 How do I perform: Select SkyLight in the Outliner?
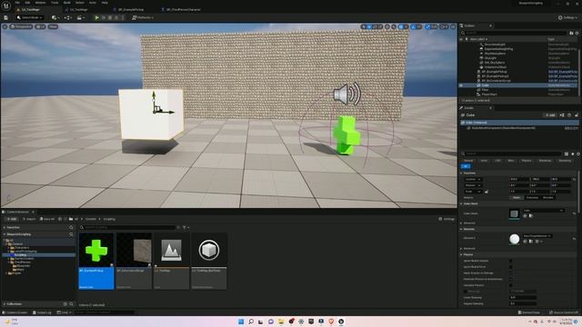click(490, 58)
